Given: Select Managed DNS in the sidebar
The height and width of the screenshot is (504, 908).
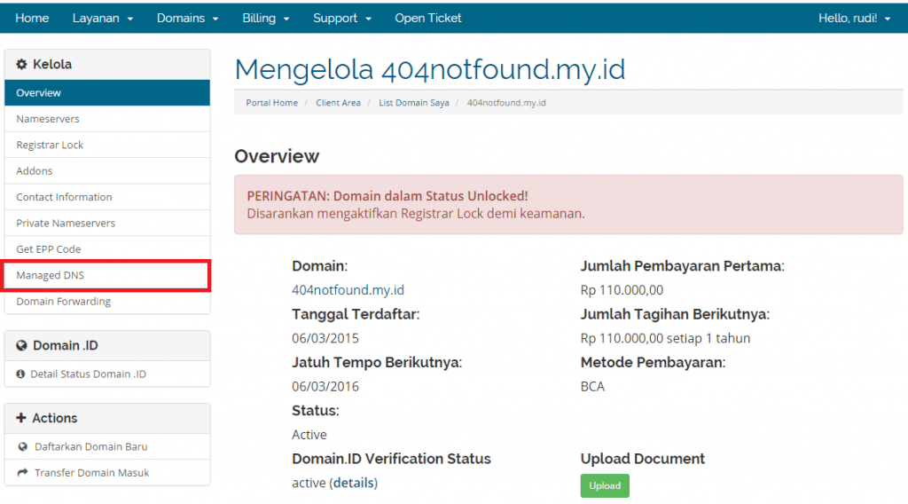Looking at the screenshot, I should 107,275.
